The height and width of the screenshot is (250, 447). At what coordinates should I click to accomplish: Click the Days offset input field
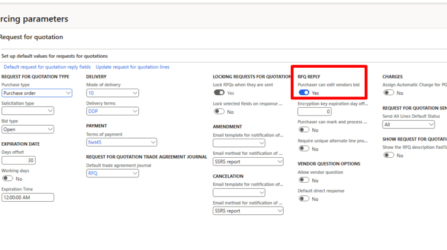point(18,160)
